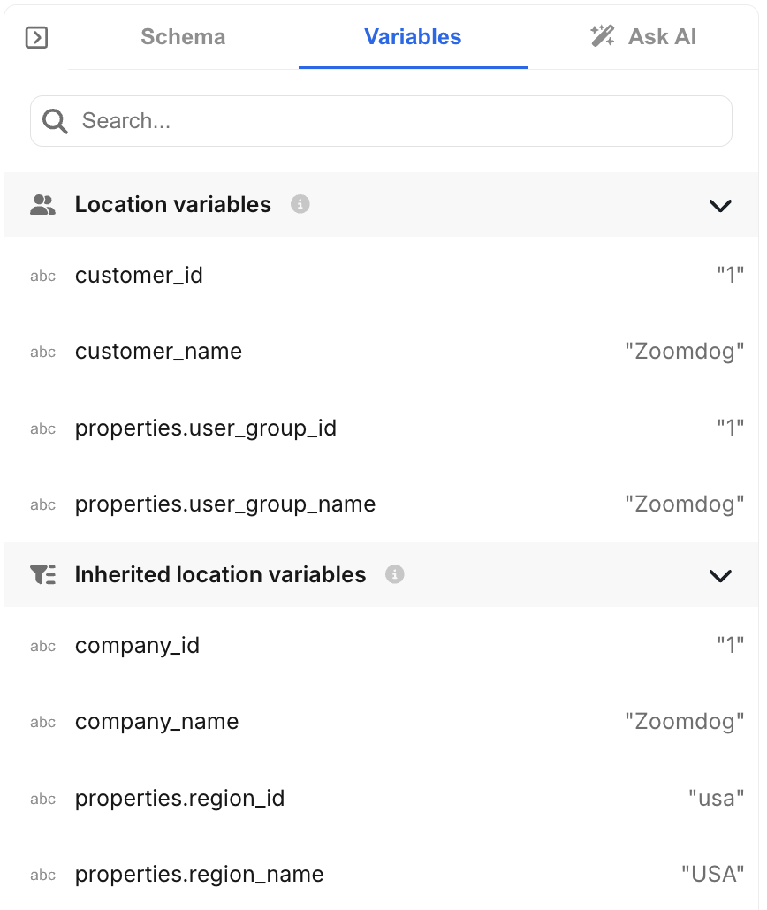Click the abc icon beside properties.region_name
This screenshot has height=910, width=767.
[x=42, y=875]
